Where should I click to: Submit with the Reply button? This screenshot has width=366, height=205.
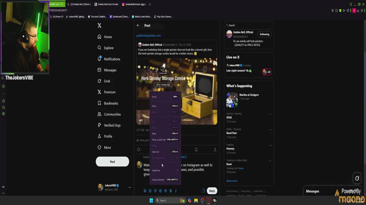[212, 191]
